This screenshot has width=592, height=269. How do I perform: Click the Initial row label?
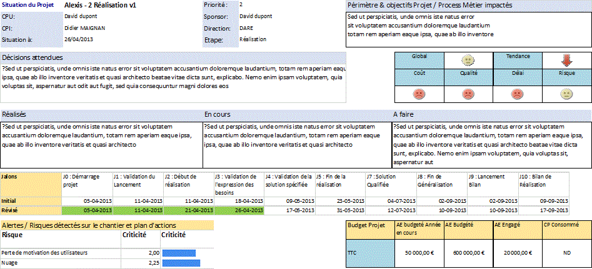(x=31, y=201)
